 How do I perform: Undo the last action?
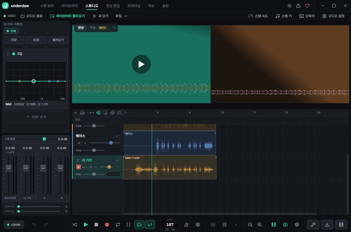(x=34, y=225)
